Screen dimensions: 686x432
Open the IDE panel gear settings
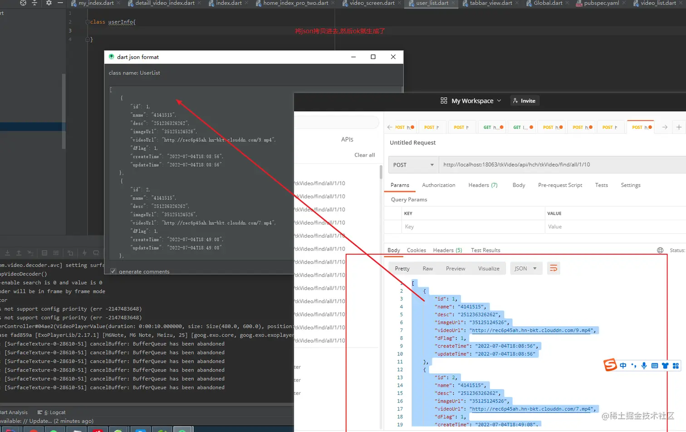[49, 3]
